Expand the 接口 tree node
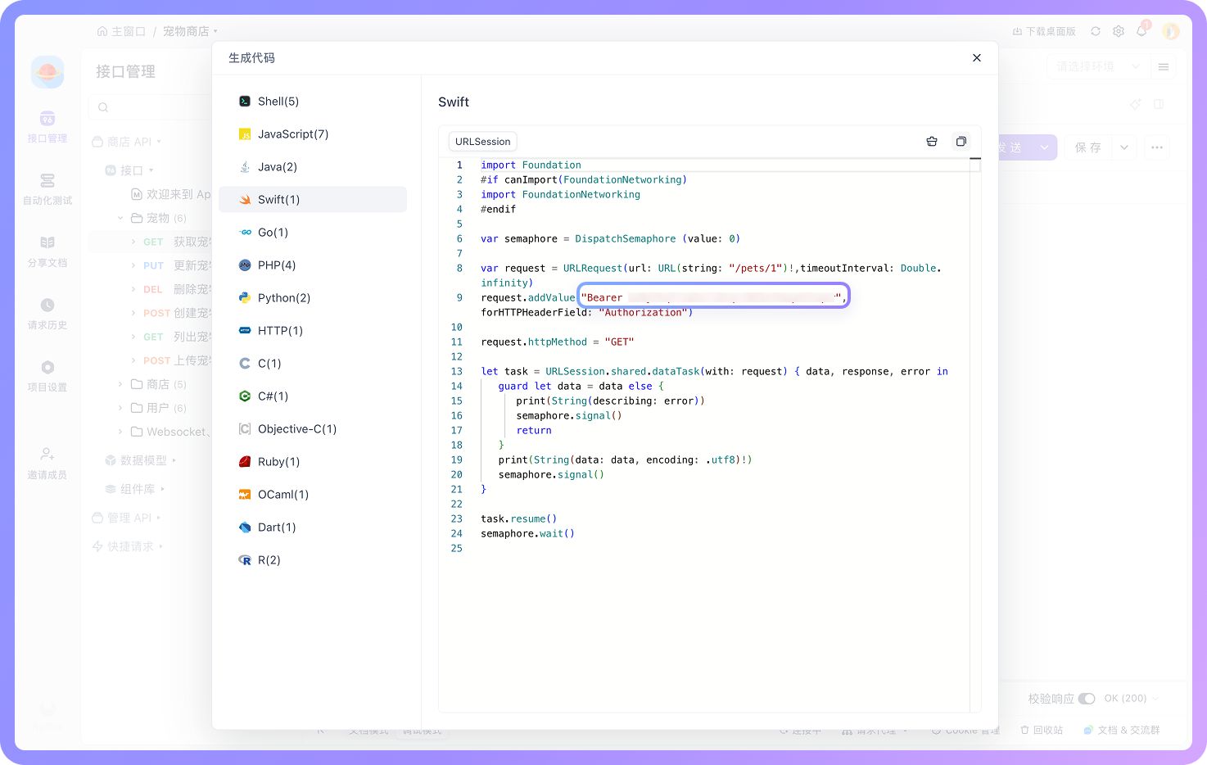This screenshot has width=1207, height=765. click(129, 170)
